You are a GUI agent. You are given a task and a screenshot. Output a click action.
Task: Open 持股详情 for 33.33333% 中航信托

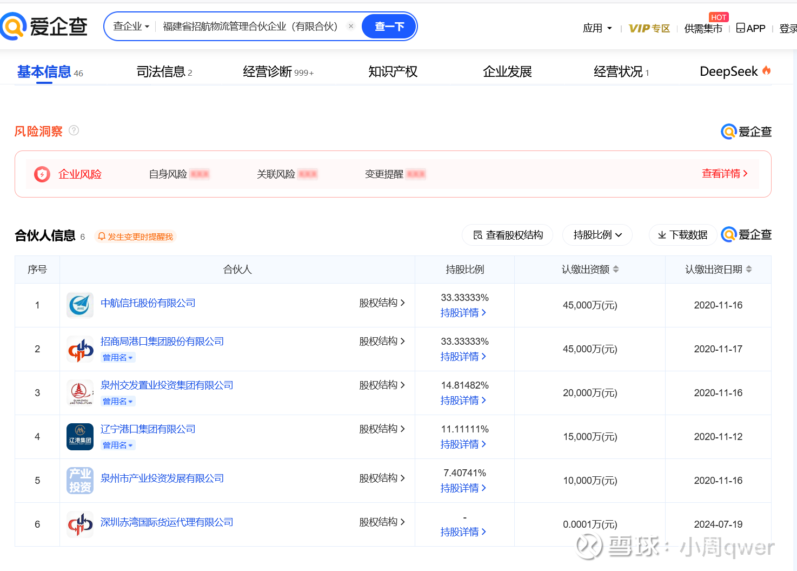[463, 313]
